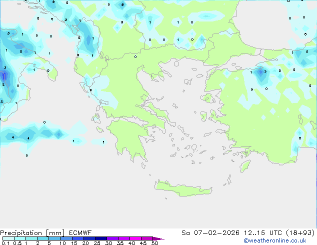Image resolution: width=317 pixels, height=245 pixels.
Task: Click the Peloponnese peninsula on the map
Action: pos(129,137)
